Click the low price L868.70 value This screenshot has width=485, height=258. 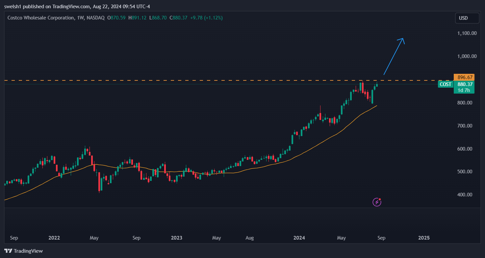(x=158, y=18)
